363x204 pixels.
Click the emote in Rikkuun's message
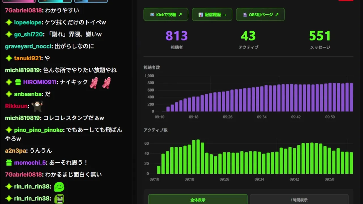[x=37, y=106]
